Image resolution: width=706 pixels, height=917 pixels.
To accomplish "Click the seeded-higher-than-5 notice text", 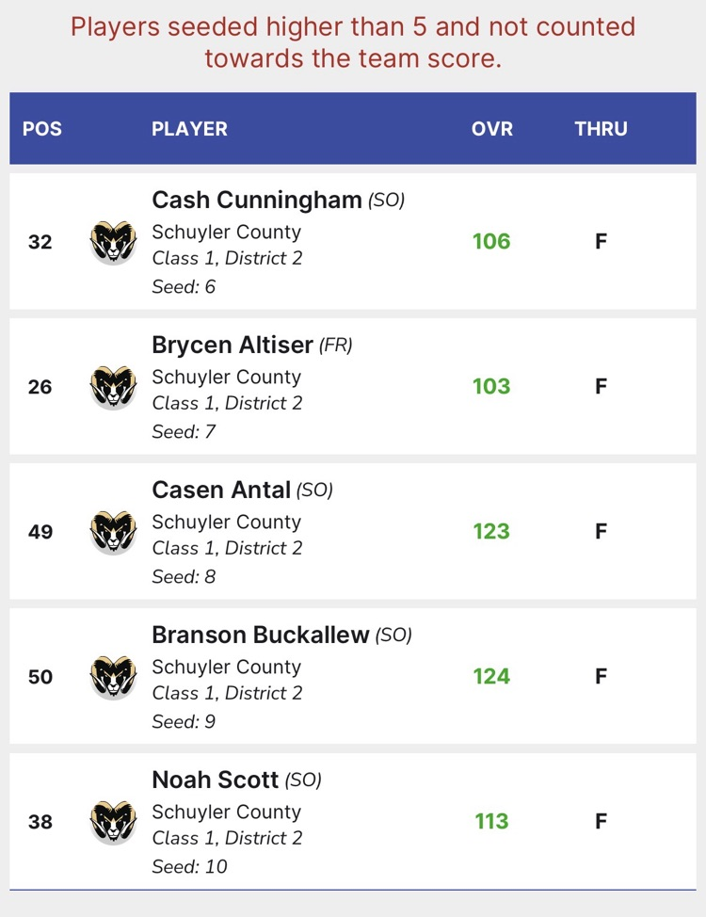I will [353, 42].
